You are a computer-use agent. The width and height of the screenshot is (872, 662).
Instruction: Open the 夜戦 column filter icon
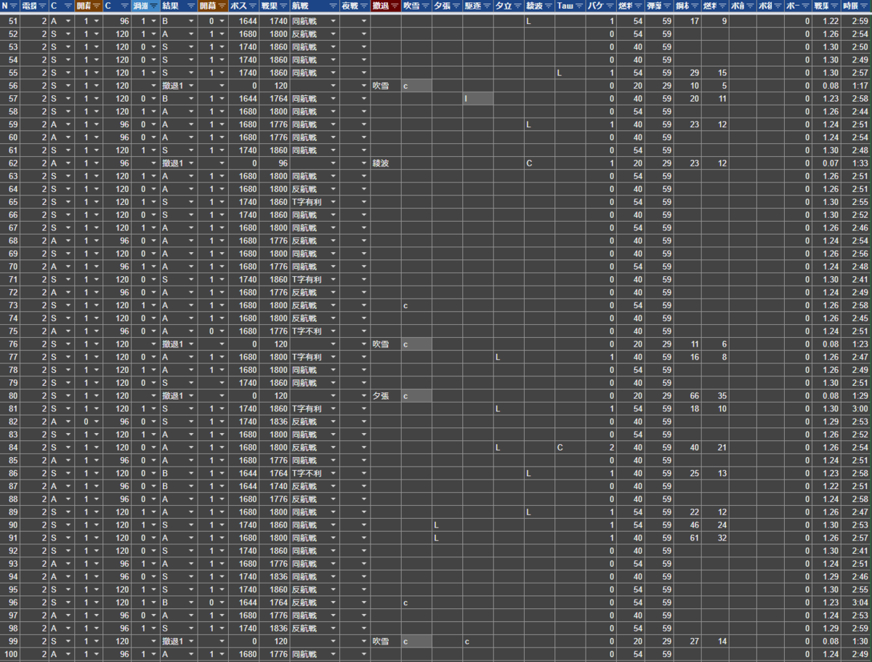coord(364,6)
